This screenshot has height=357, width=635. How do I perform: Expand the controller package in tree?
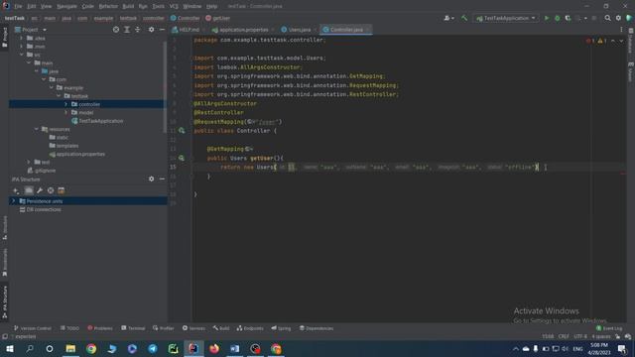point(66,104)
